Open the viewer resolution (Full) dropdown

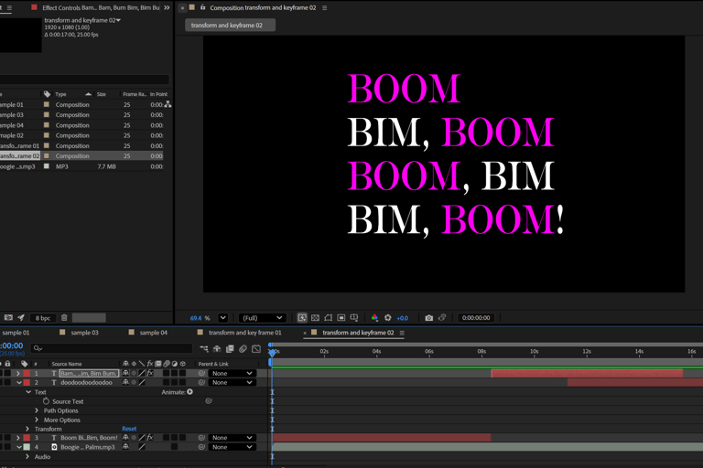(261, 318)
